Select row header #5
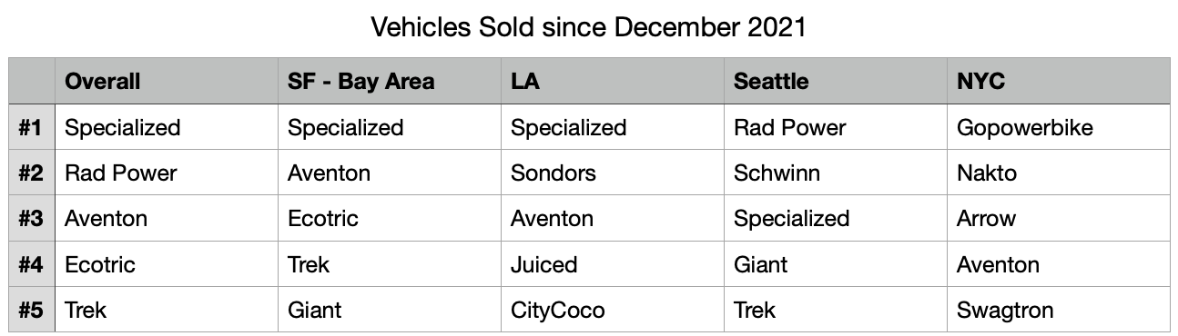Image resolution: width=1178 pixels, height=336 pixels. pos(32,310)
